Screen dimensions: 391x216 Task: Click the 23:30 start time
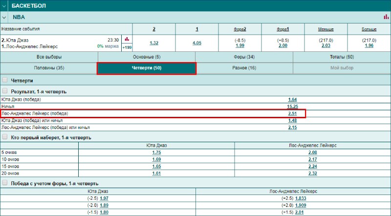point(113,40)
